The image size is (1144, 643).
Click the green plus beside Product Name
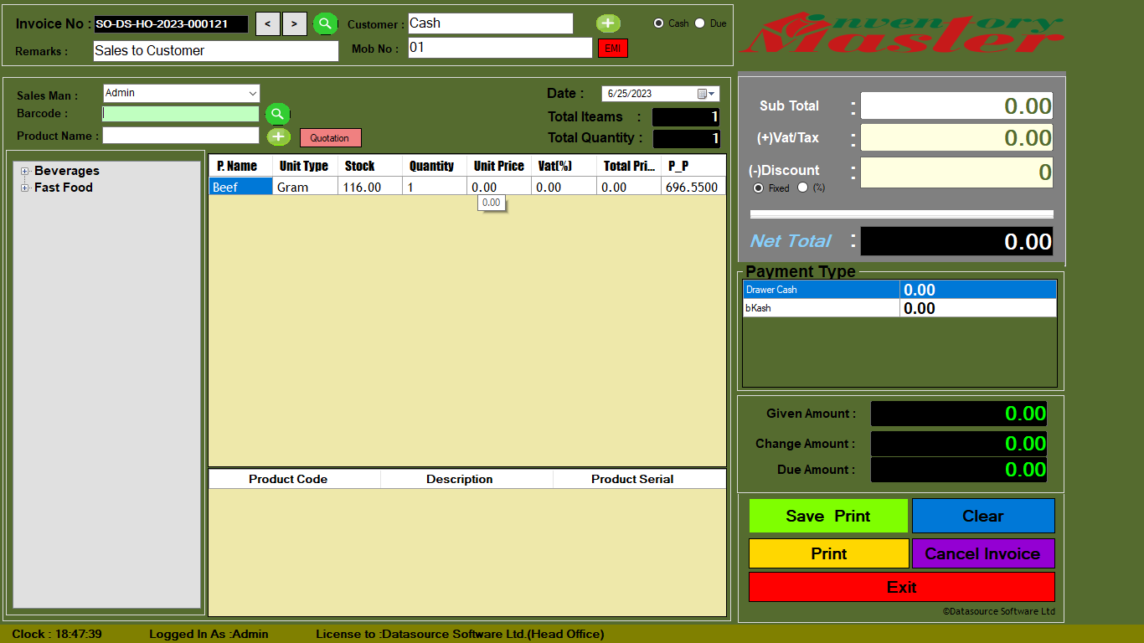coord(279,136)
